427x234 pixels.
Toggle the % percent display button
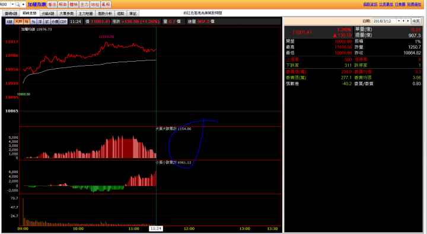click(x=33, y=21)
